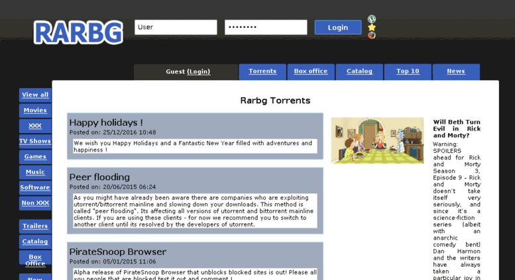Click the 'Peer flooding' post title
Image resolution: width=515 pixels, height=280 pixels.
pyautogui.click(x=99, y=177)
